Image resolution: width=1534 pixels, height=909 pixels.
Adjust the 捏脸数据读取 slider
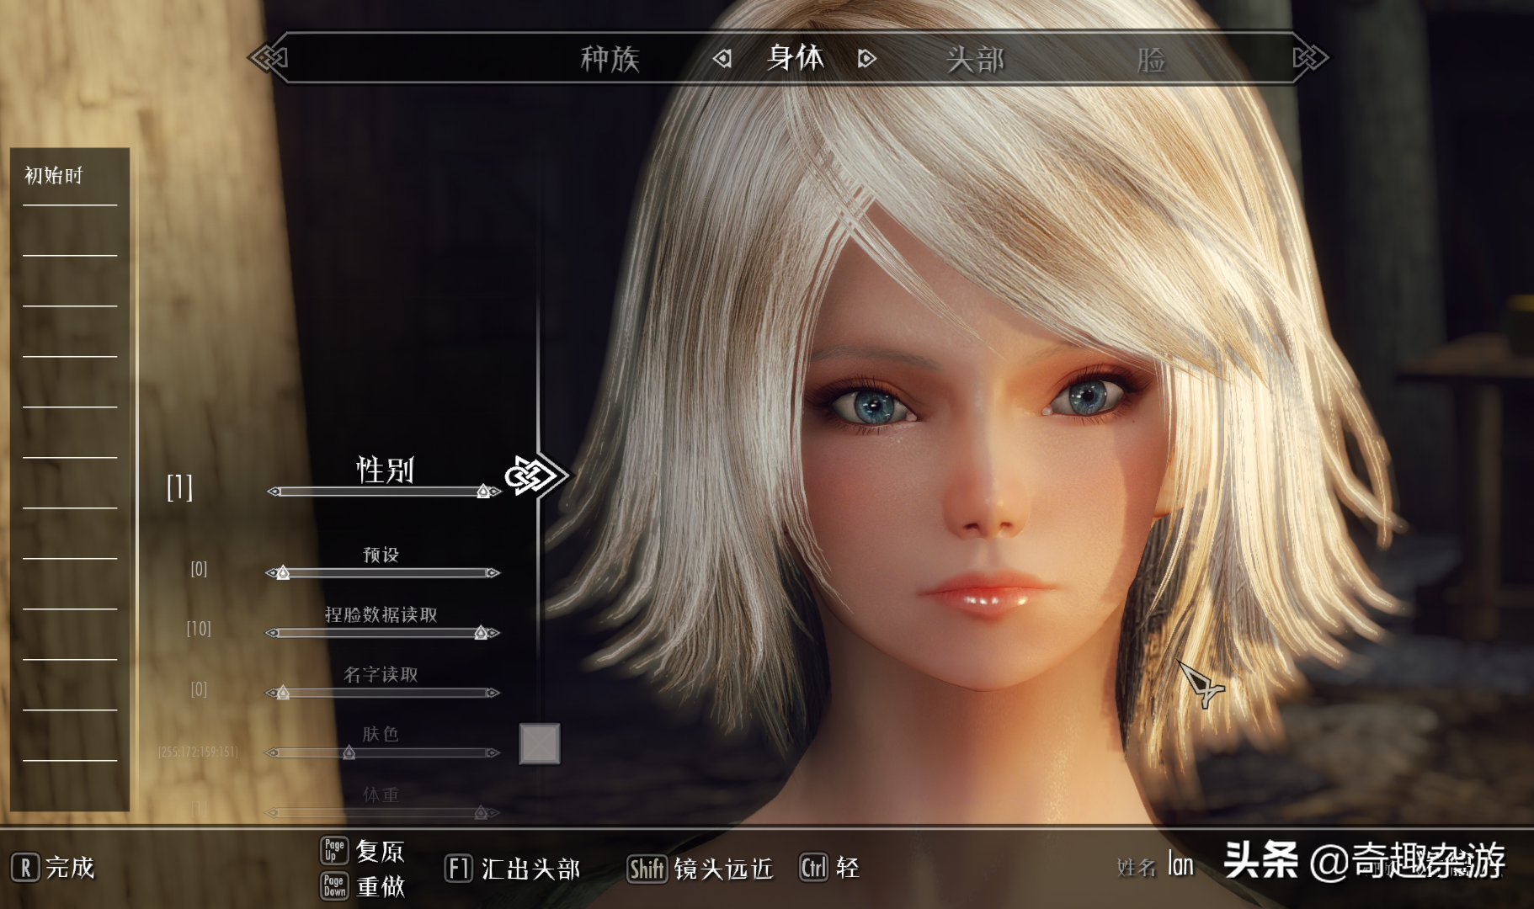pyautogui.click(x=383, y=633)
